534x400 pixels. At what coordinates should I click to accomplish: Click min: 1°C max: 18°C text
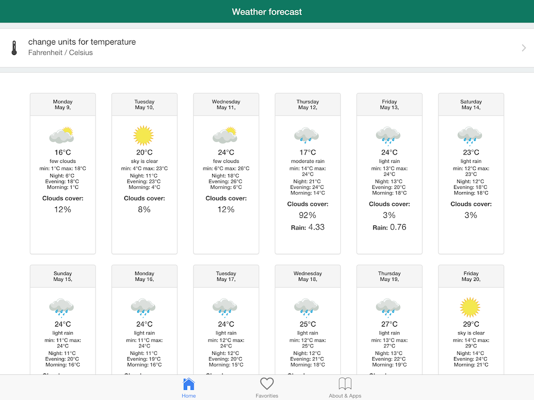click(63, 168)
